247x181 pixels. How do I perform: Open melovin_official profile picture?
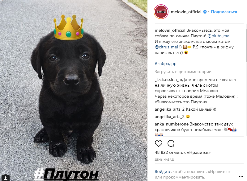[161, 12]
